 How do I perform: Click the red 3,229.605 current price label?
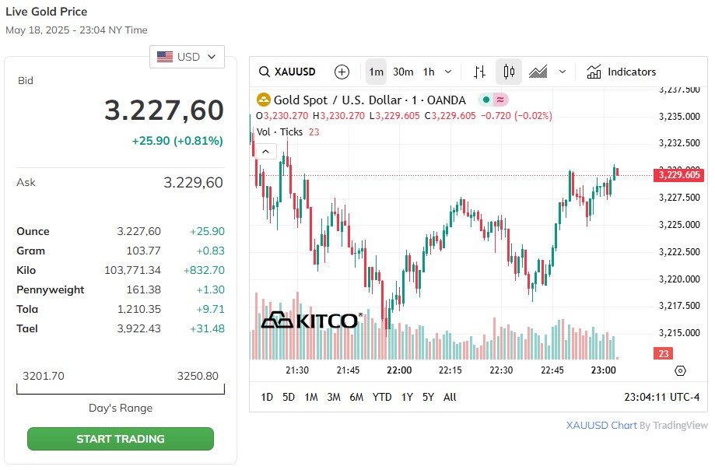(x=679, y=175)
